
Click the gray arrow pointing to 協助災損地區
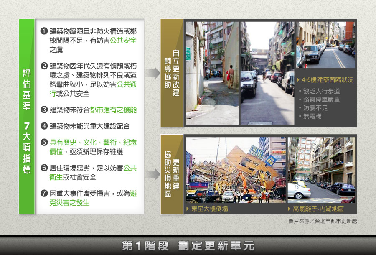pos(153,174)
